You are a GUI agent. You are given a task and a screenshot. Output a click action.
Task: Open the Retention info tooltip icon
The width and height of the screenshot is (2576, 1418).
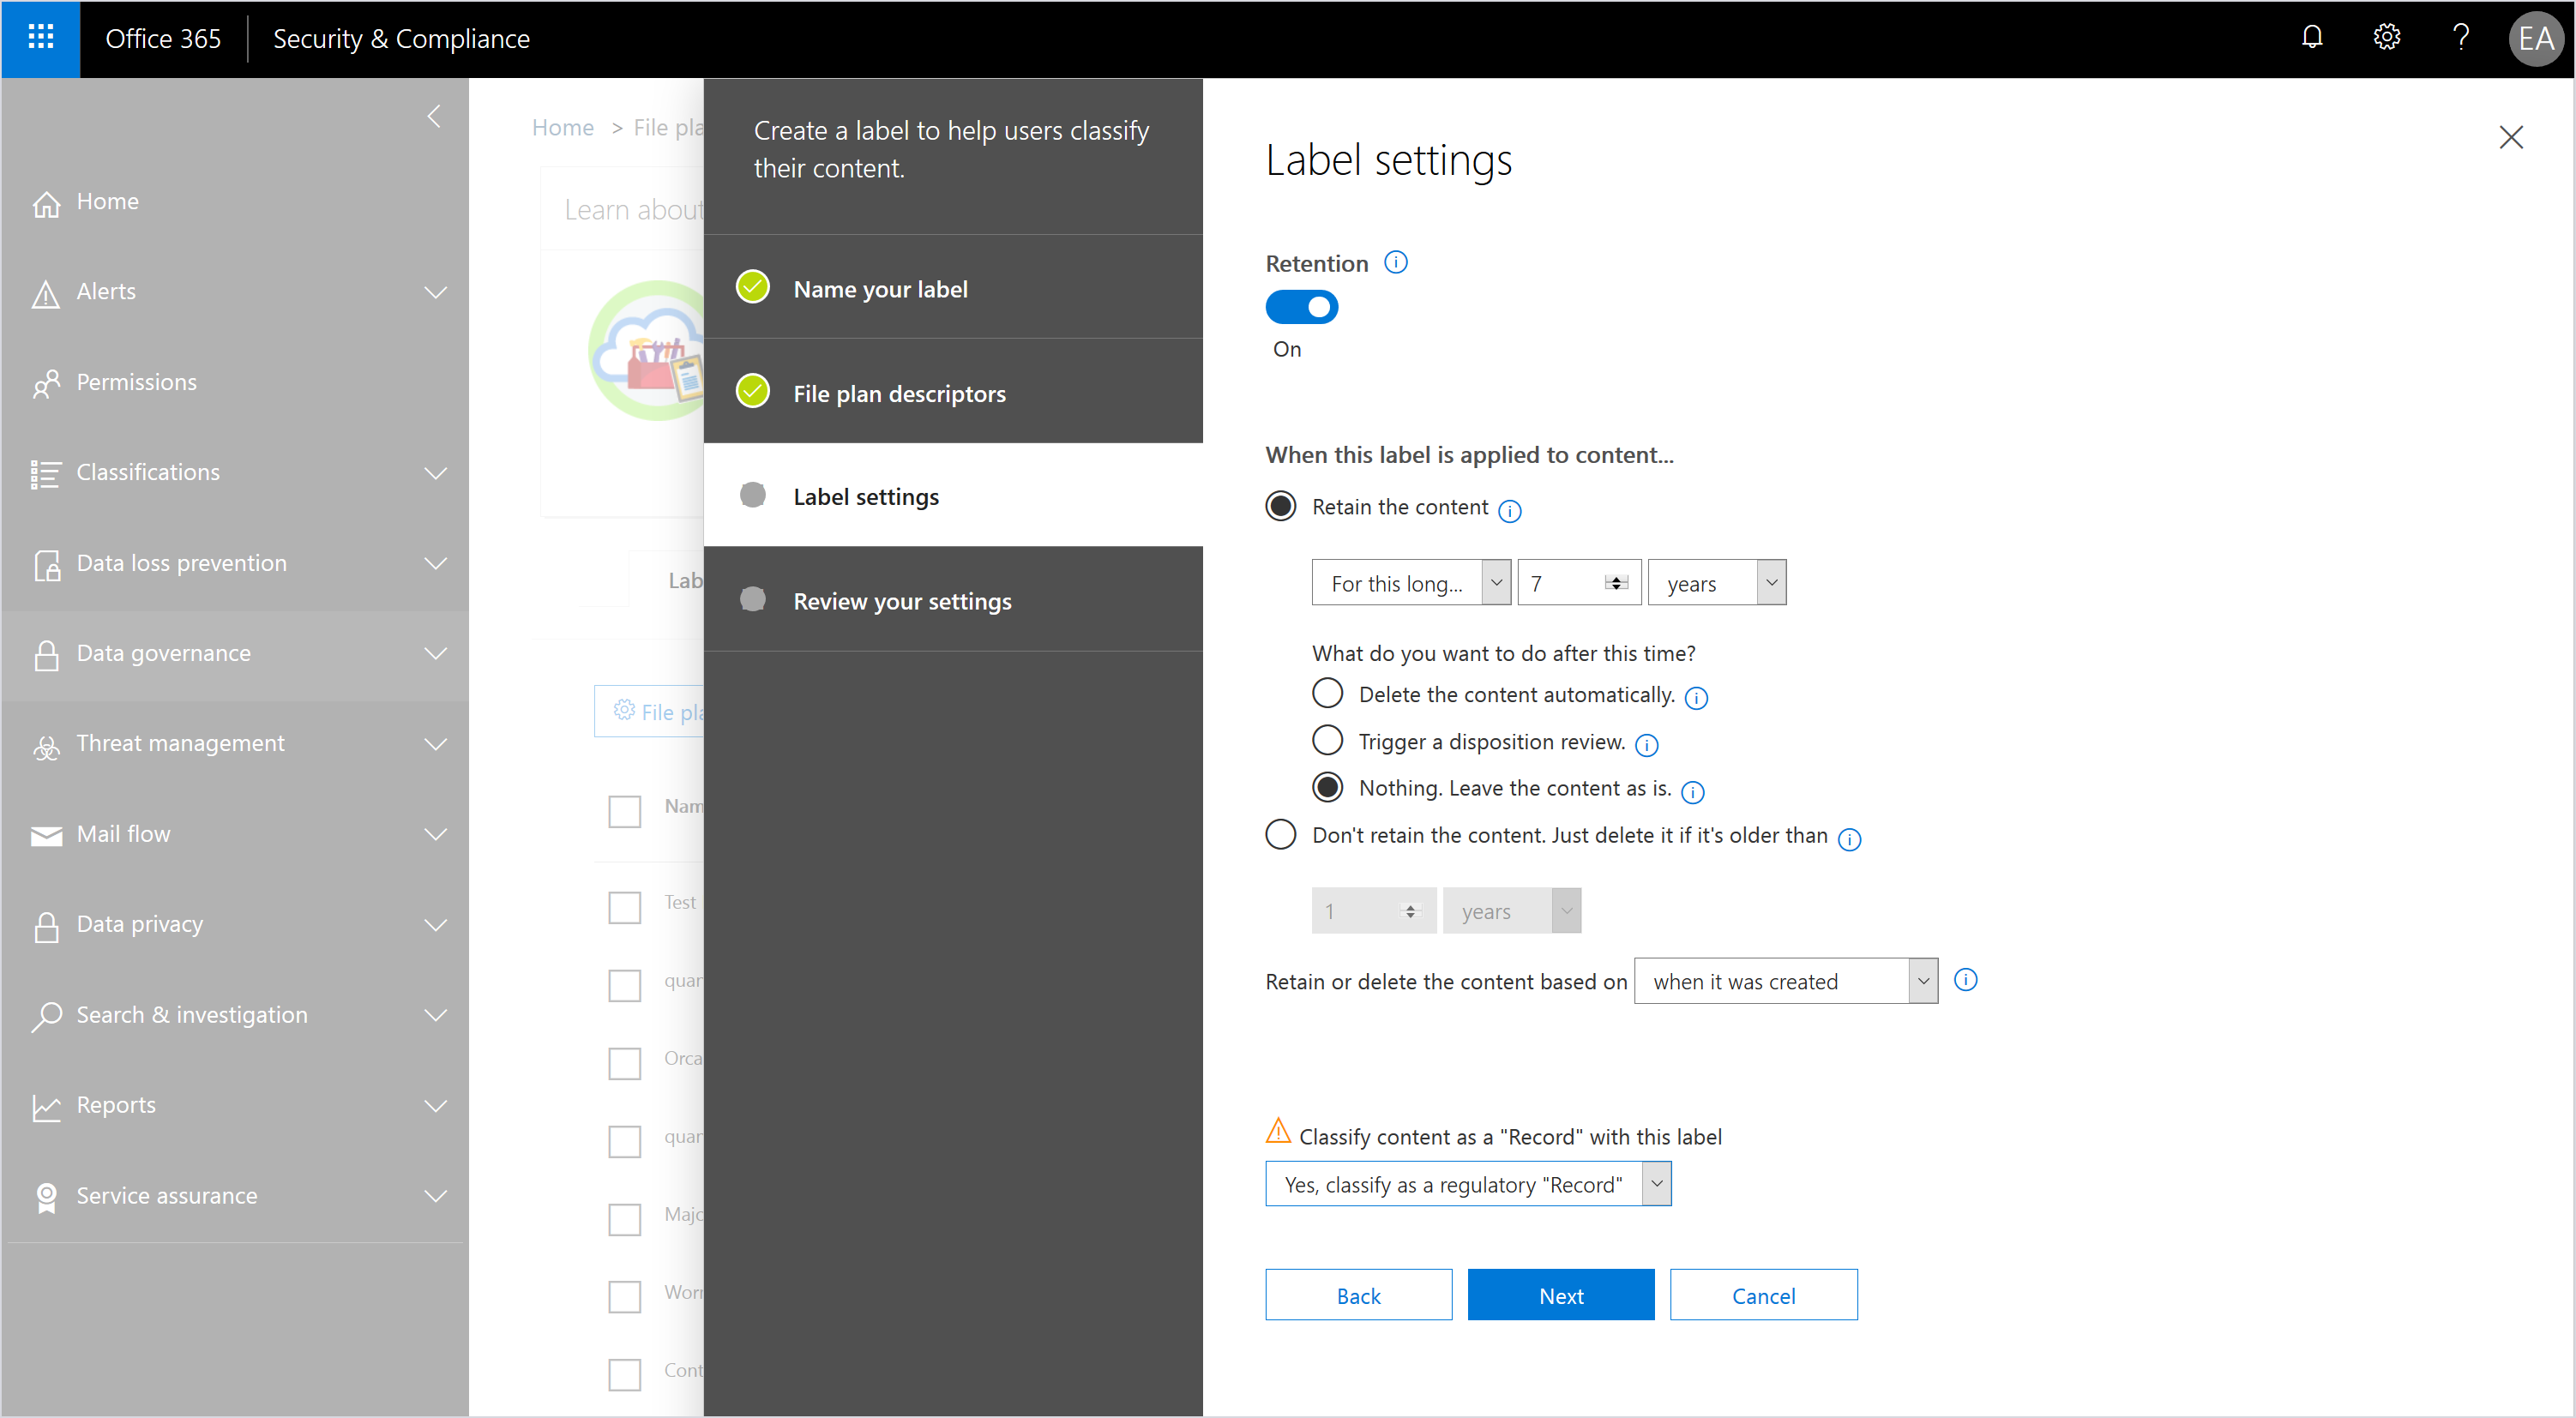(1396, 262)
